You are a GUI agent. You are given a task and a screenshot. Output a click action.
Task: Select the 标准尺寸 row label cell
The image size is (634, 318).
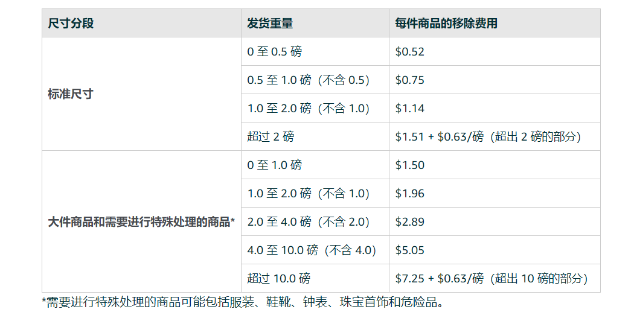(71, 94)
